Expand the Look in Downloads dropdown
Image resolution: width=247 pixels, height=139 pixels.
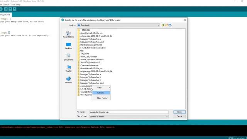pyautogui.click(x=158, y=25)
